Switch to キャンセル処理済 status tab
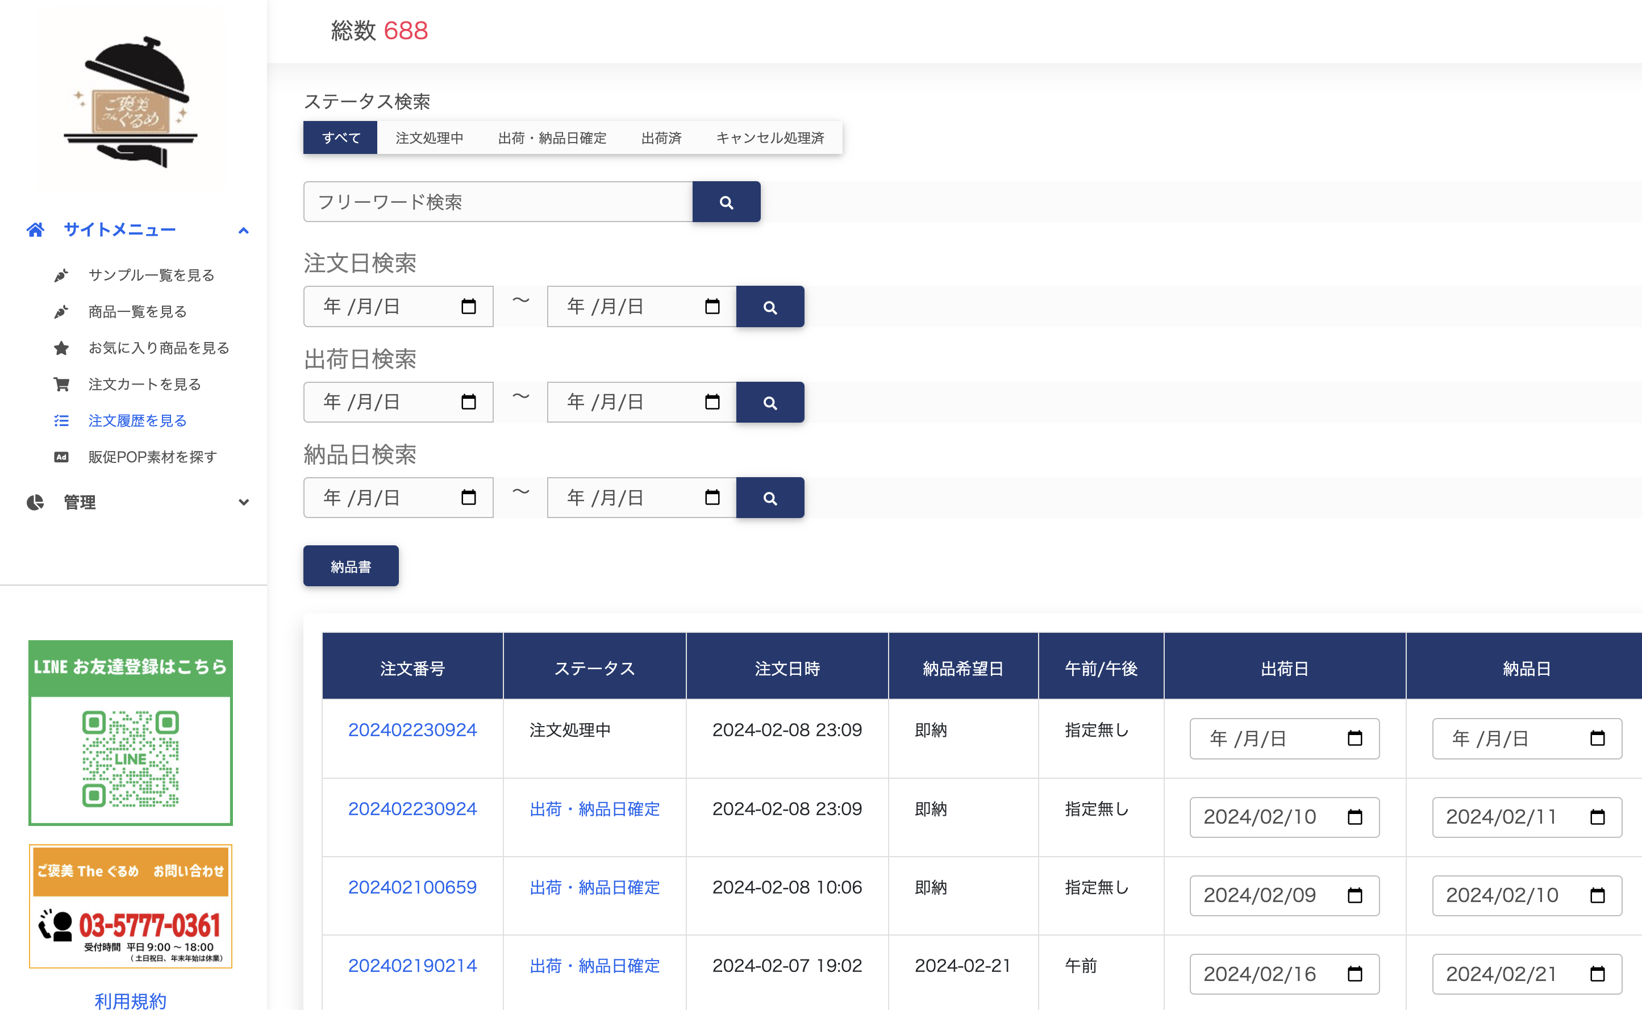 (x=769, y=137)
